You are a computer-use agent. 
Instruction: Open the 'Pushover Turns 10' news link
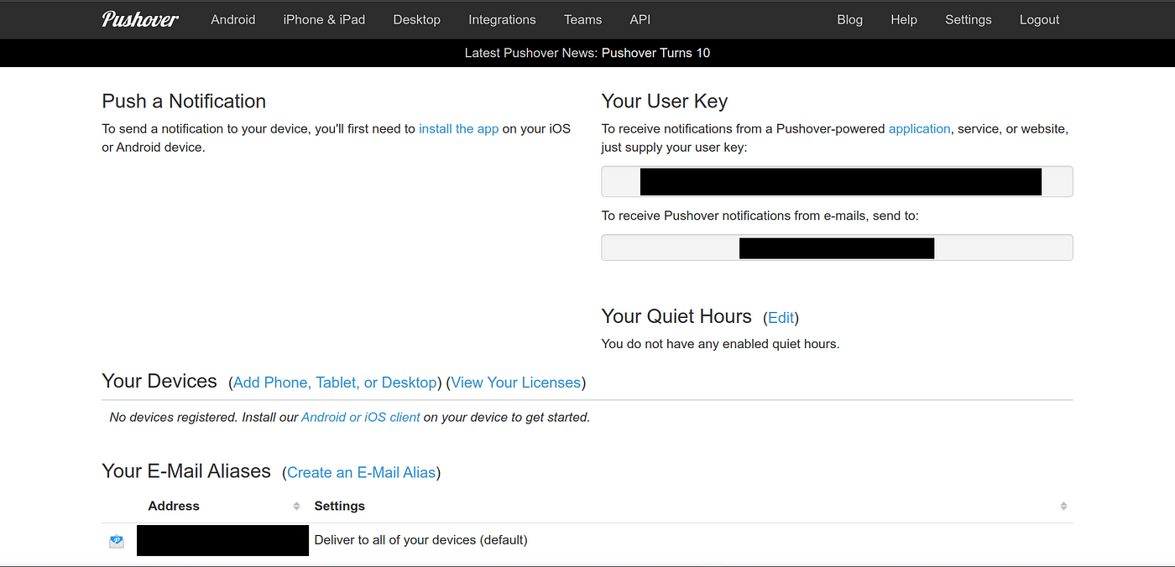pyautogui.click(x=655, y=53)
